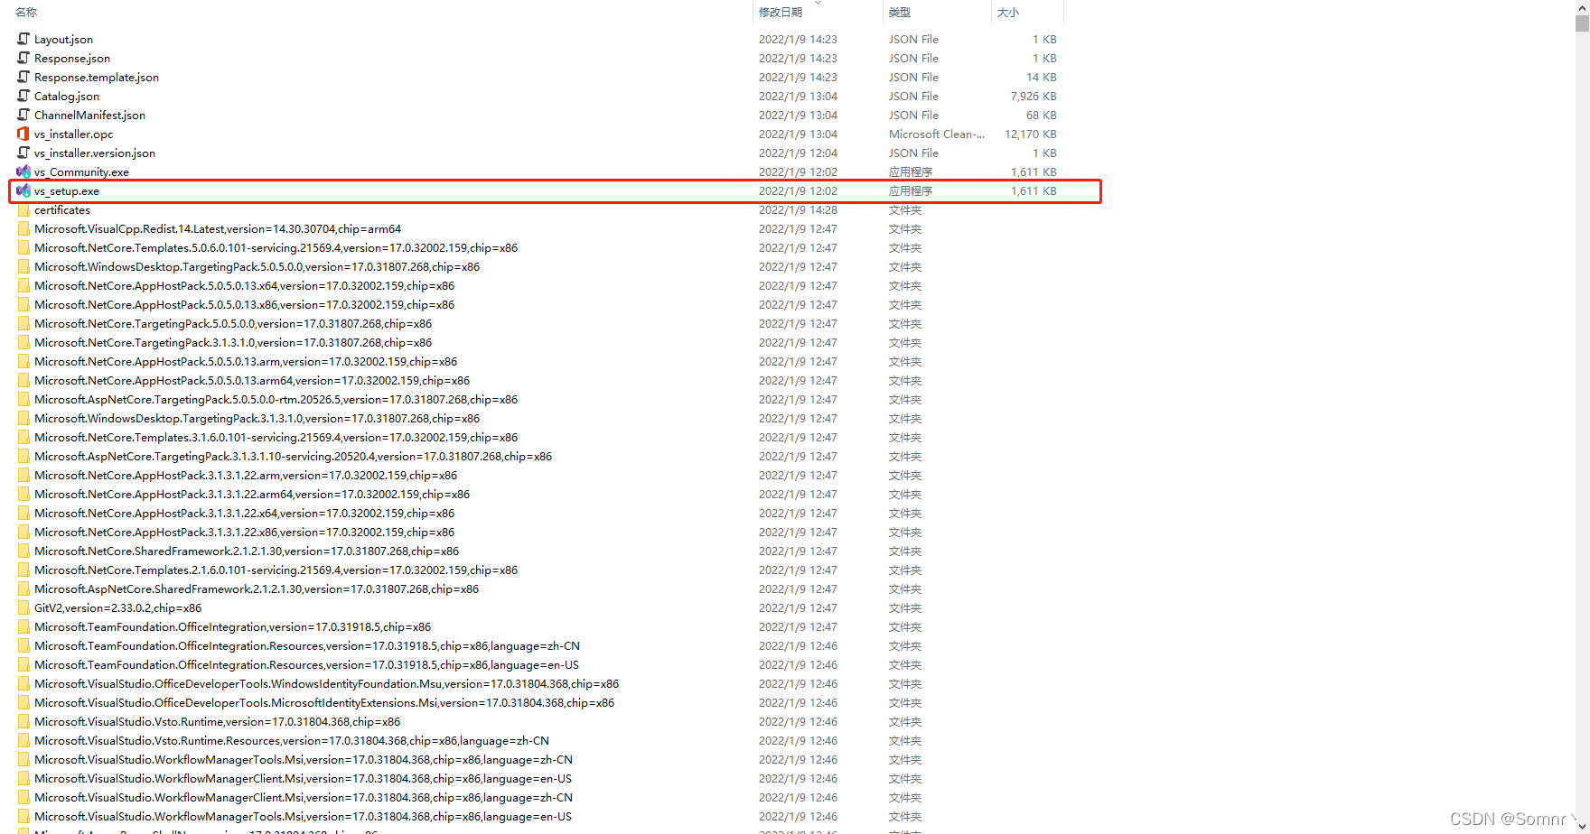Click the vertical scrollbar thumb

point(1582,23)
